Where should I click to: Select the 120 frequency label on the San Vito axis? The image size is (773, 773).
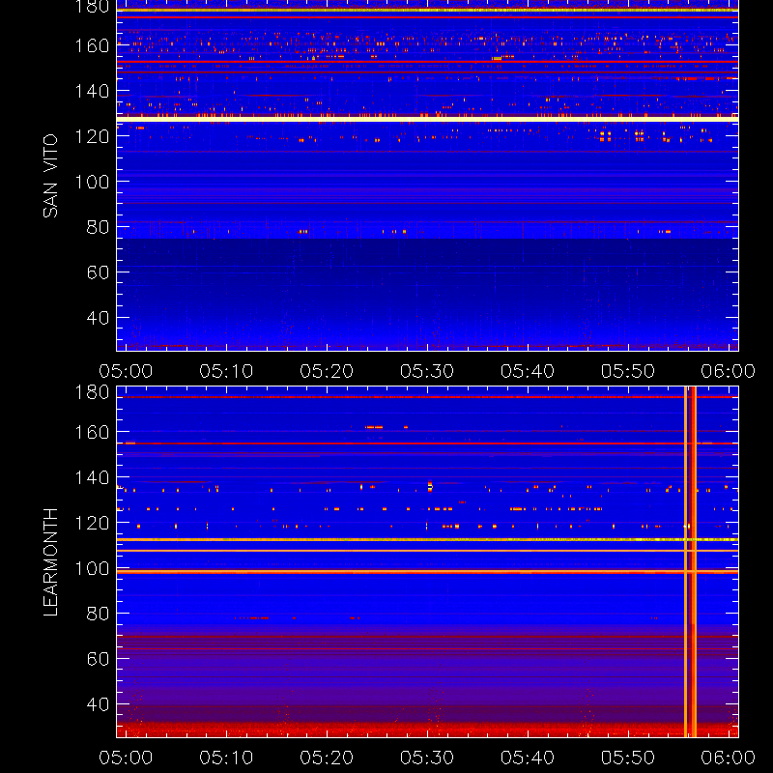[x=92, y=136]
